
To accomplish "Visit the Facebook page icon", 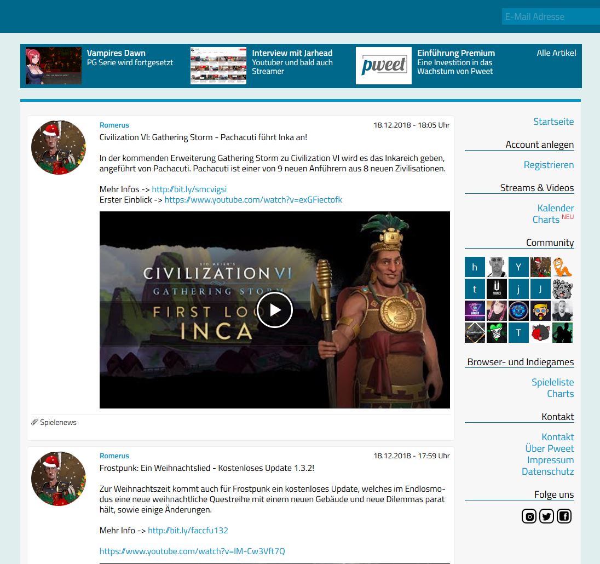I will pos(564,516).
